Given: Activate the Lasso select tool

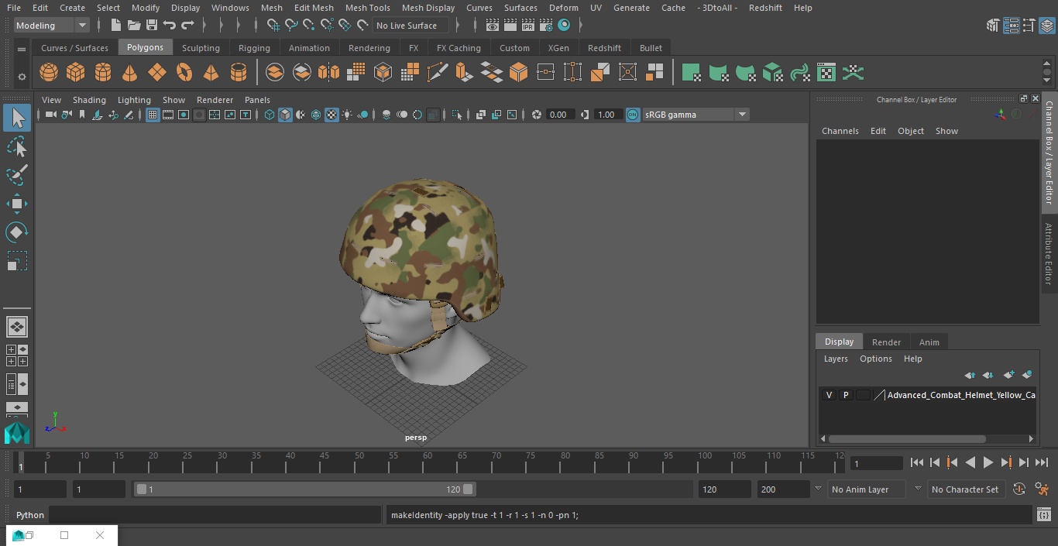Looking at the screenshot, I should coord(17,147).
